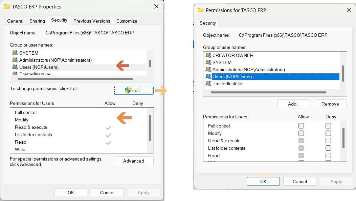The image size is (356, 201).
Task: Go to the Customize tab
Action: point(127,21)
